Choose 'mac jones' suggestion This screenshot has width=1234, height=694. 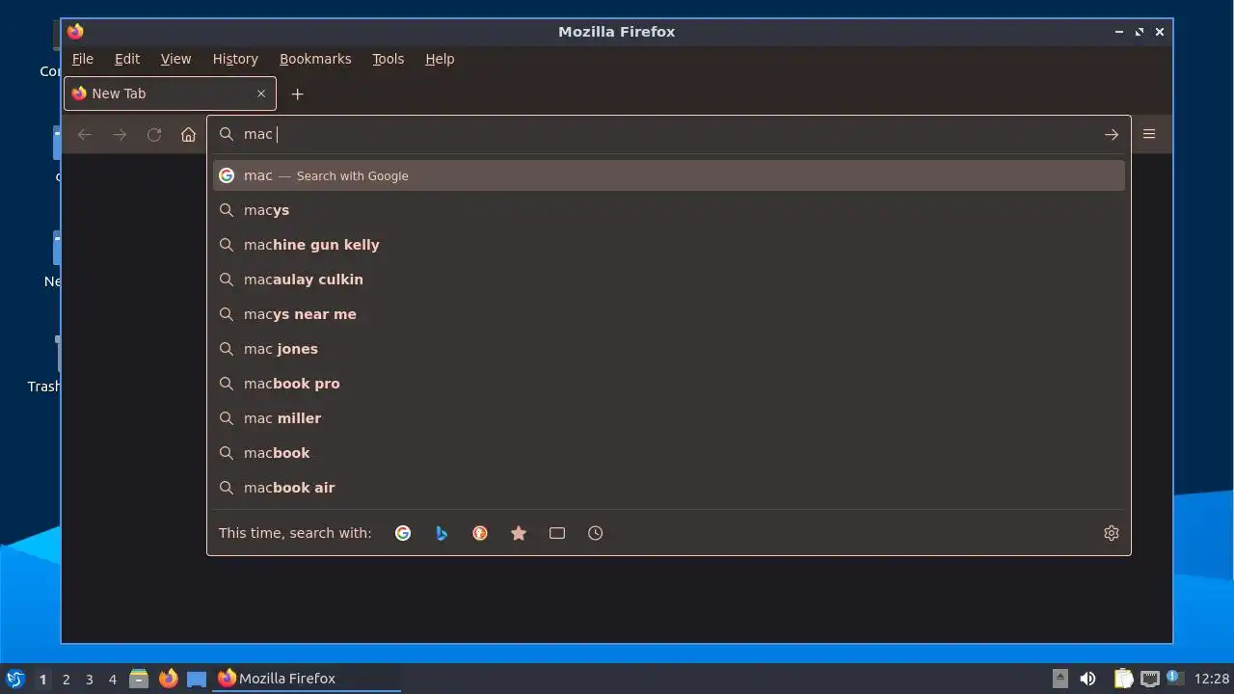coord(669,349)
